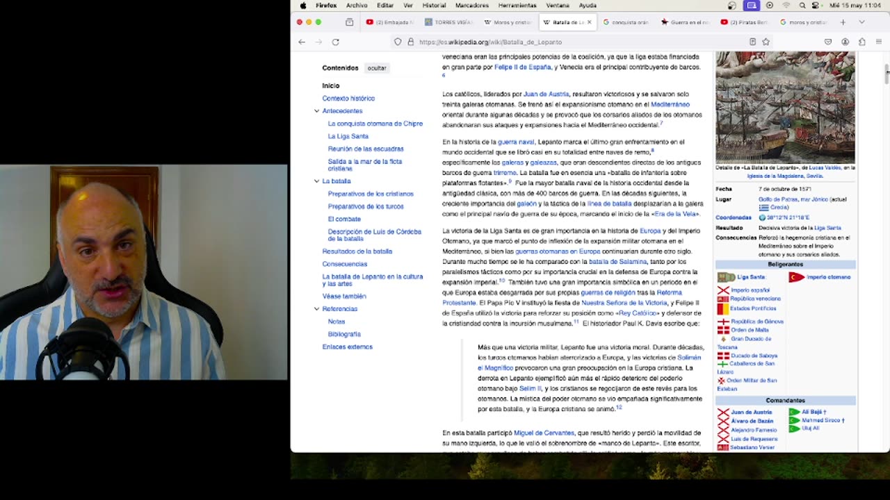Switch to the Embajada YouTube tab
890x500 pixels.
tap(390, 22)
